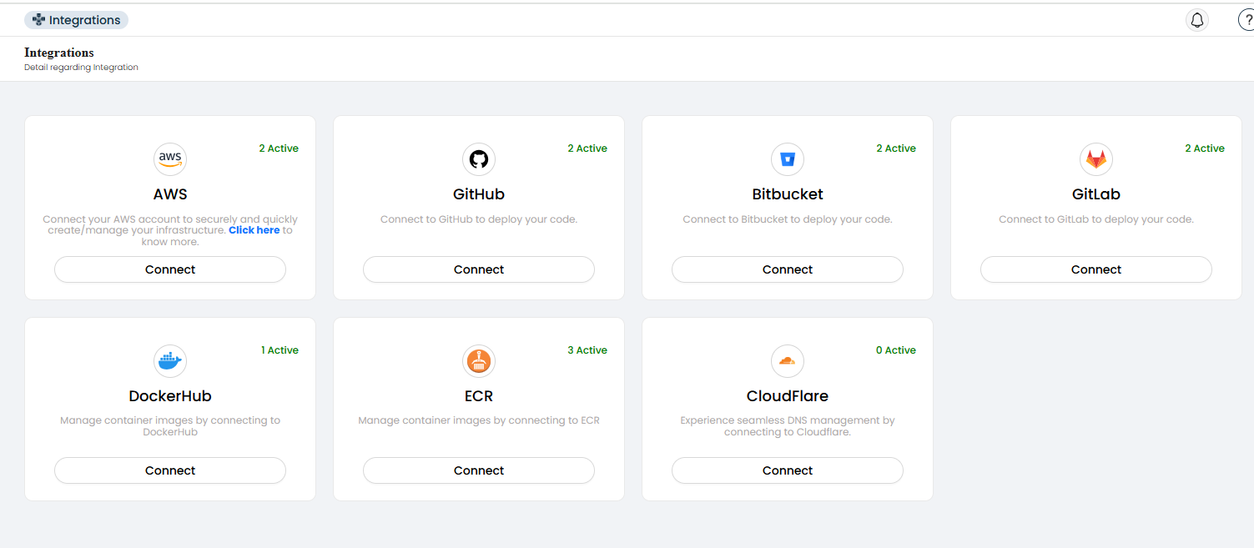The image size is (1254, 548).
Task: Click the DockerHub whale icon
Action: [x=170, y=360]
